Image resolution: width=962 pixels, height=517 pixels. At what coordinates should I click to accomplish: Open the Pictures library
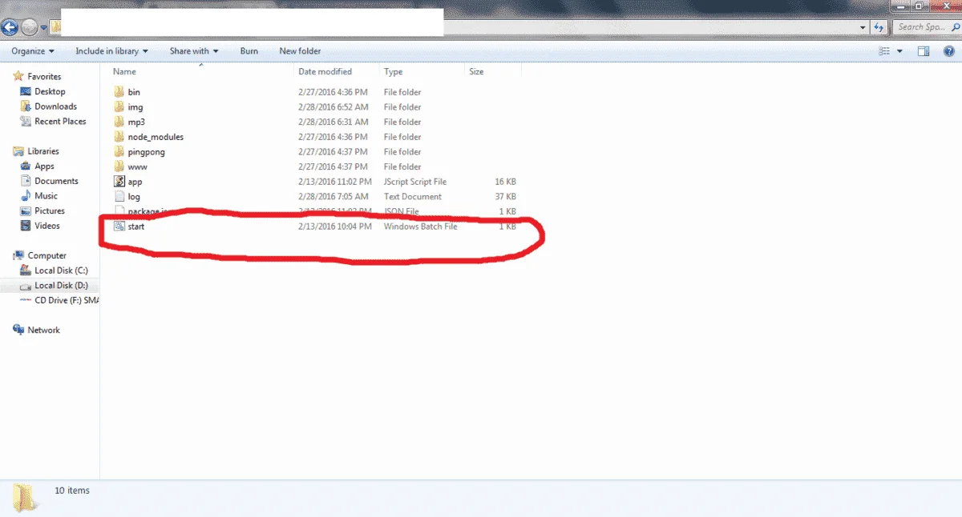coord(49,211)
